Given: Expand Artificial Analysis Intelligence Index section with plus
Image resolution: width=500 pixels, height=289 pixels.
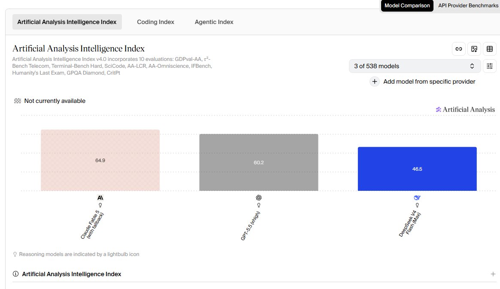Looking at the screenshot, I should [x=493, y=274].
